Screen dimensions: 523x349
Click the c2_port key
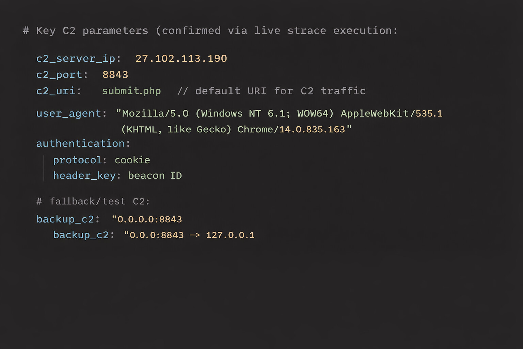pos(59,75)
